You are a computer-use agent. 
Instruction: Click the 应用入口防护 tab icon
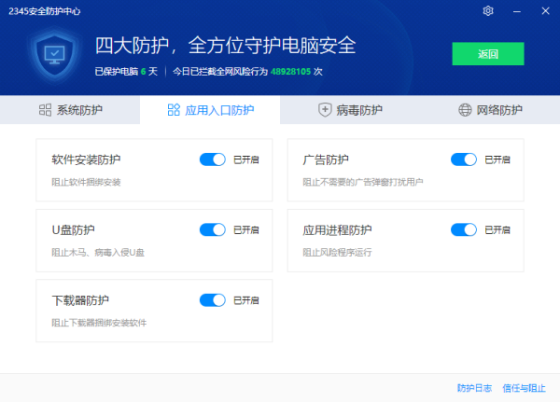(x=174, y=110)
